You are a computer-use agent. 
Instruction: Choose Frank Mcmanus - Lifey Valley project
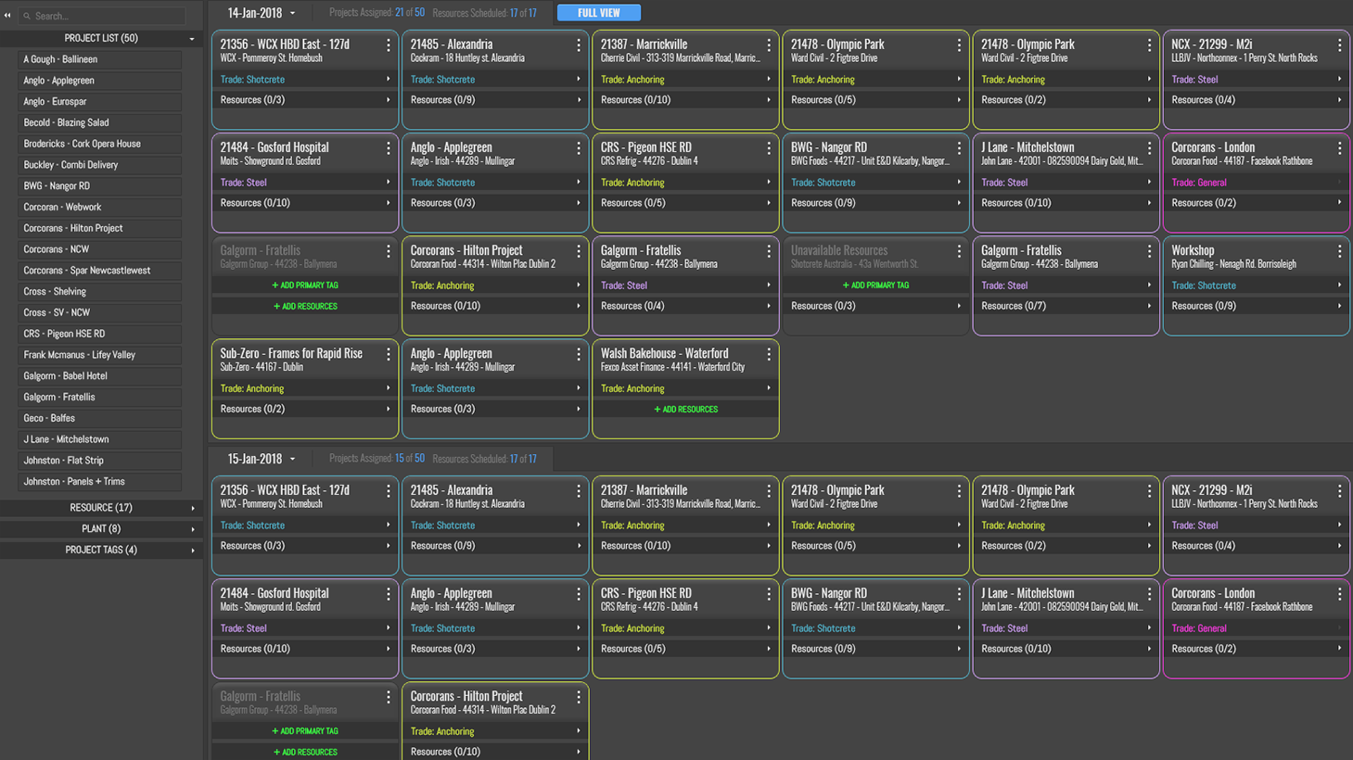tap(99, 355)
